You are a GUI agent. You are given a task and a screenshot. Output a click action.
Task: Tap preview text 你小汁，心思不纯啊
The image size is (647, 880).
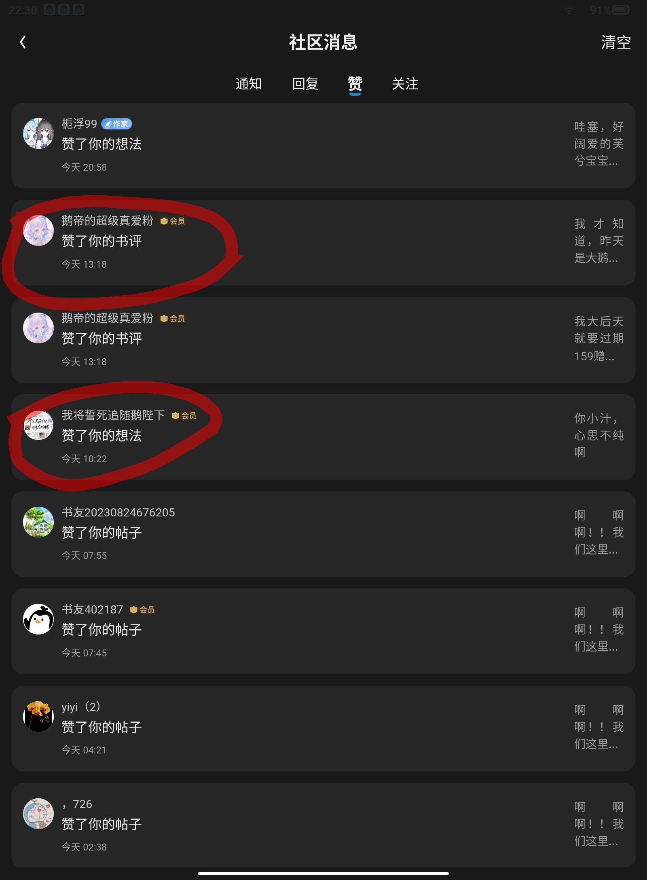click(x=599, y=435)
